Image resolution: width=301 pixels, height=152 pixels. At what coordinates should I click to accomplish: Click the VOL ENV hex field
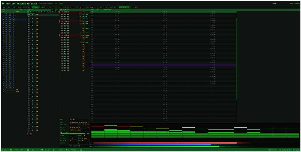[79, 130]
